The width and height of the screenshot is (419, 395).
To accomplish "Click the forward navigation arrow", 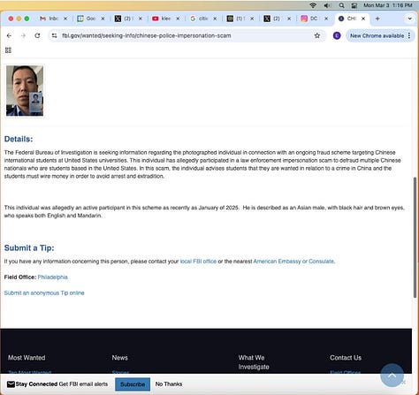I will tap(23, 35).
